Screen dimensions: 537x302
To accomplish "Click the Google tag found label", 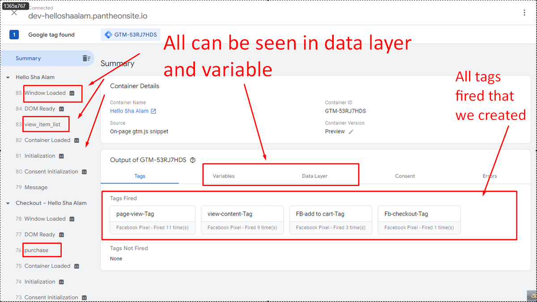I will (51, 34).
